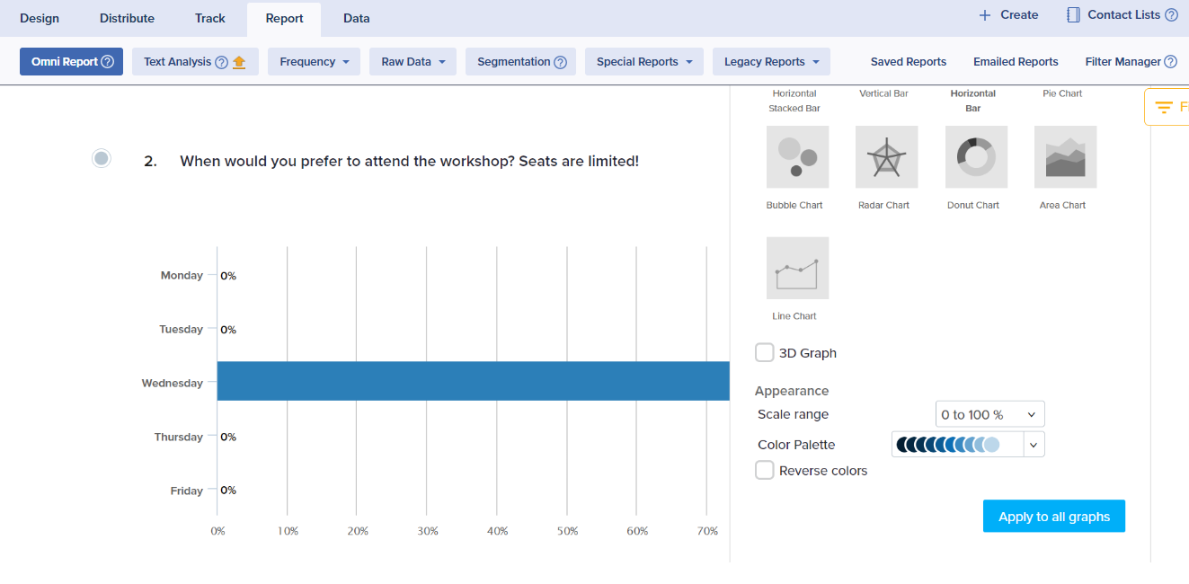Pick the Area Chart icon
The height and width of the screenshot is (584, 1189).
pos(1065,157)
